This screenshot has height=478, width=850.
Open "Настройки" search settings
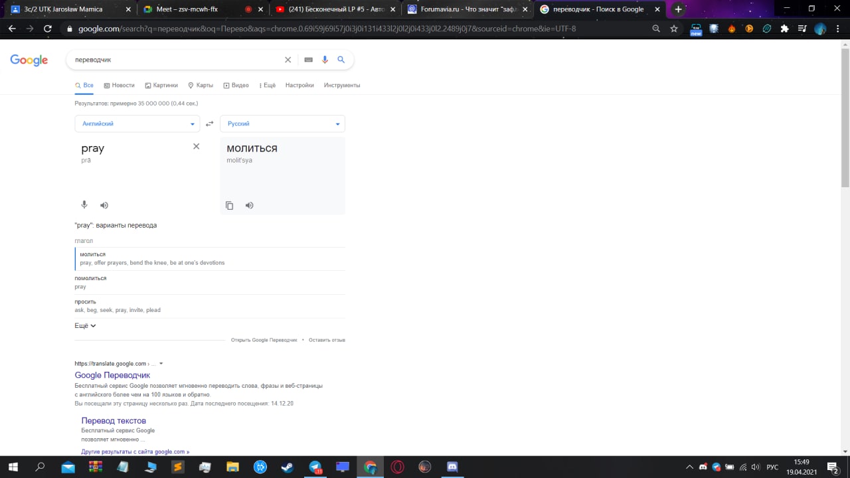(299, 85)
